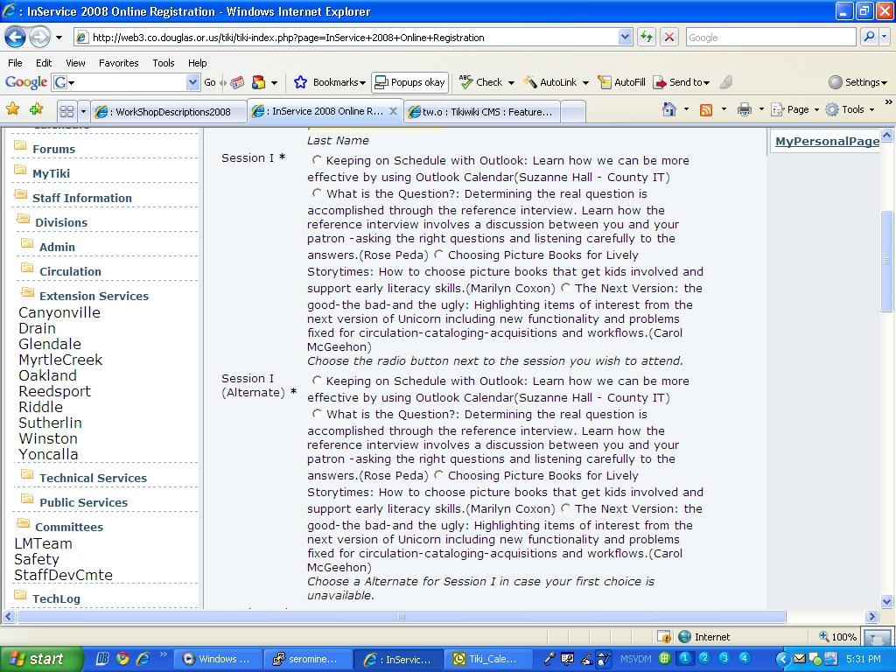The image size is (896, 672).
Task: Go to the Canyonville branch link
Action: click(x=59, y=312)
